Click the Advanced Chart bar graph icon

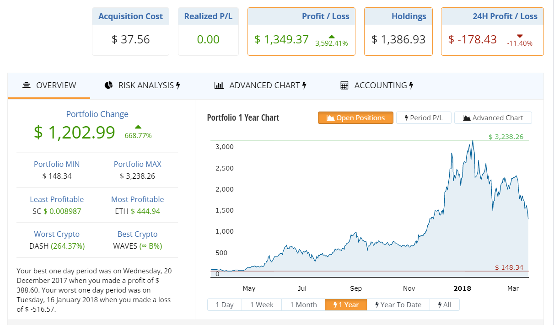[219, 85]
